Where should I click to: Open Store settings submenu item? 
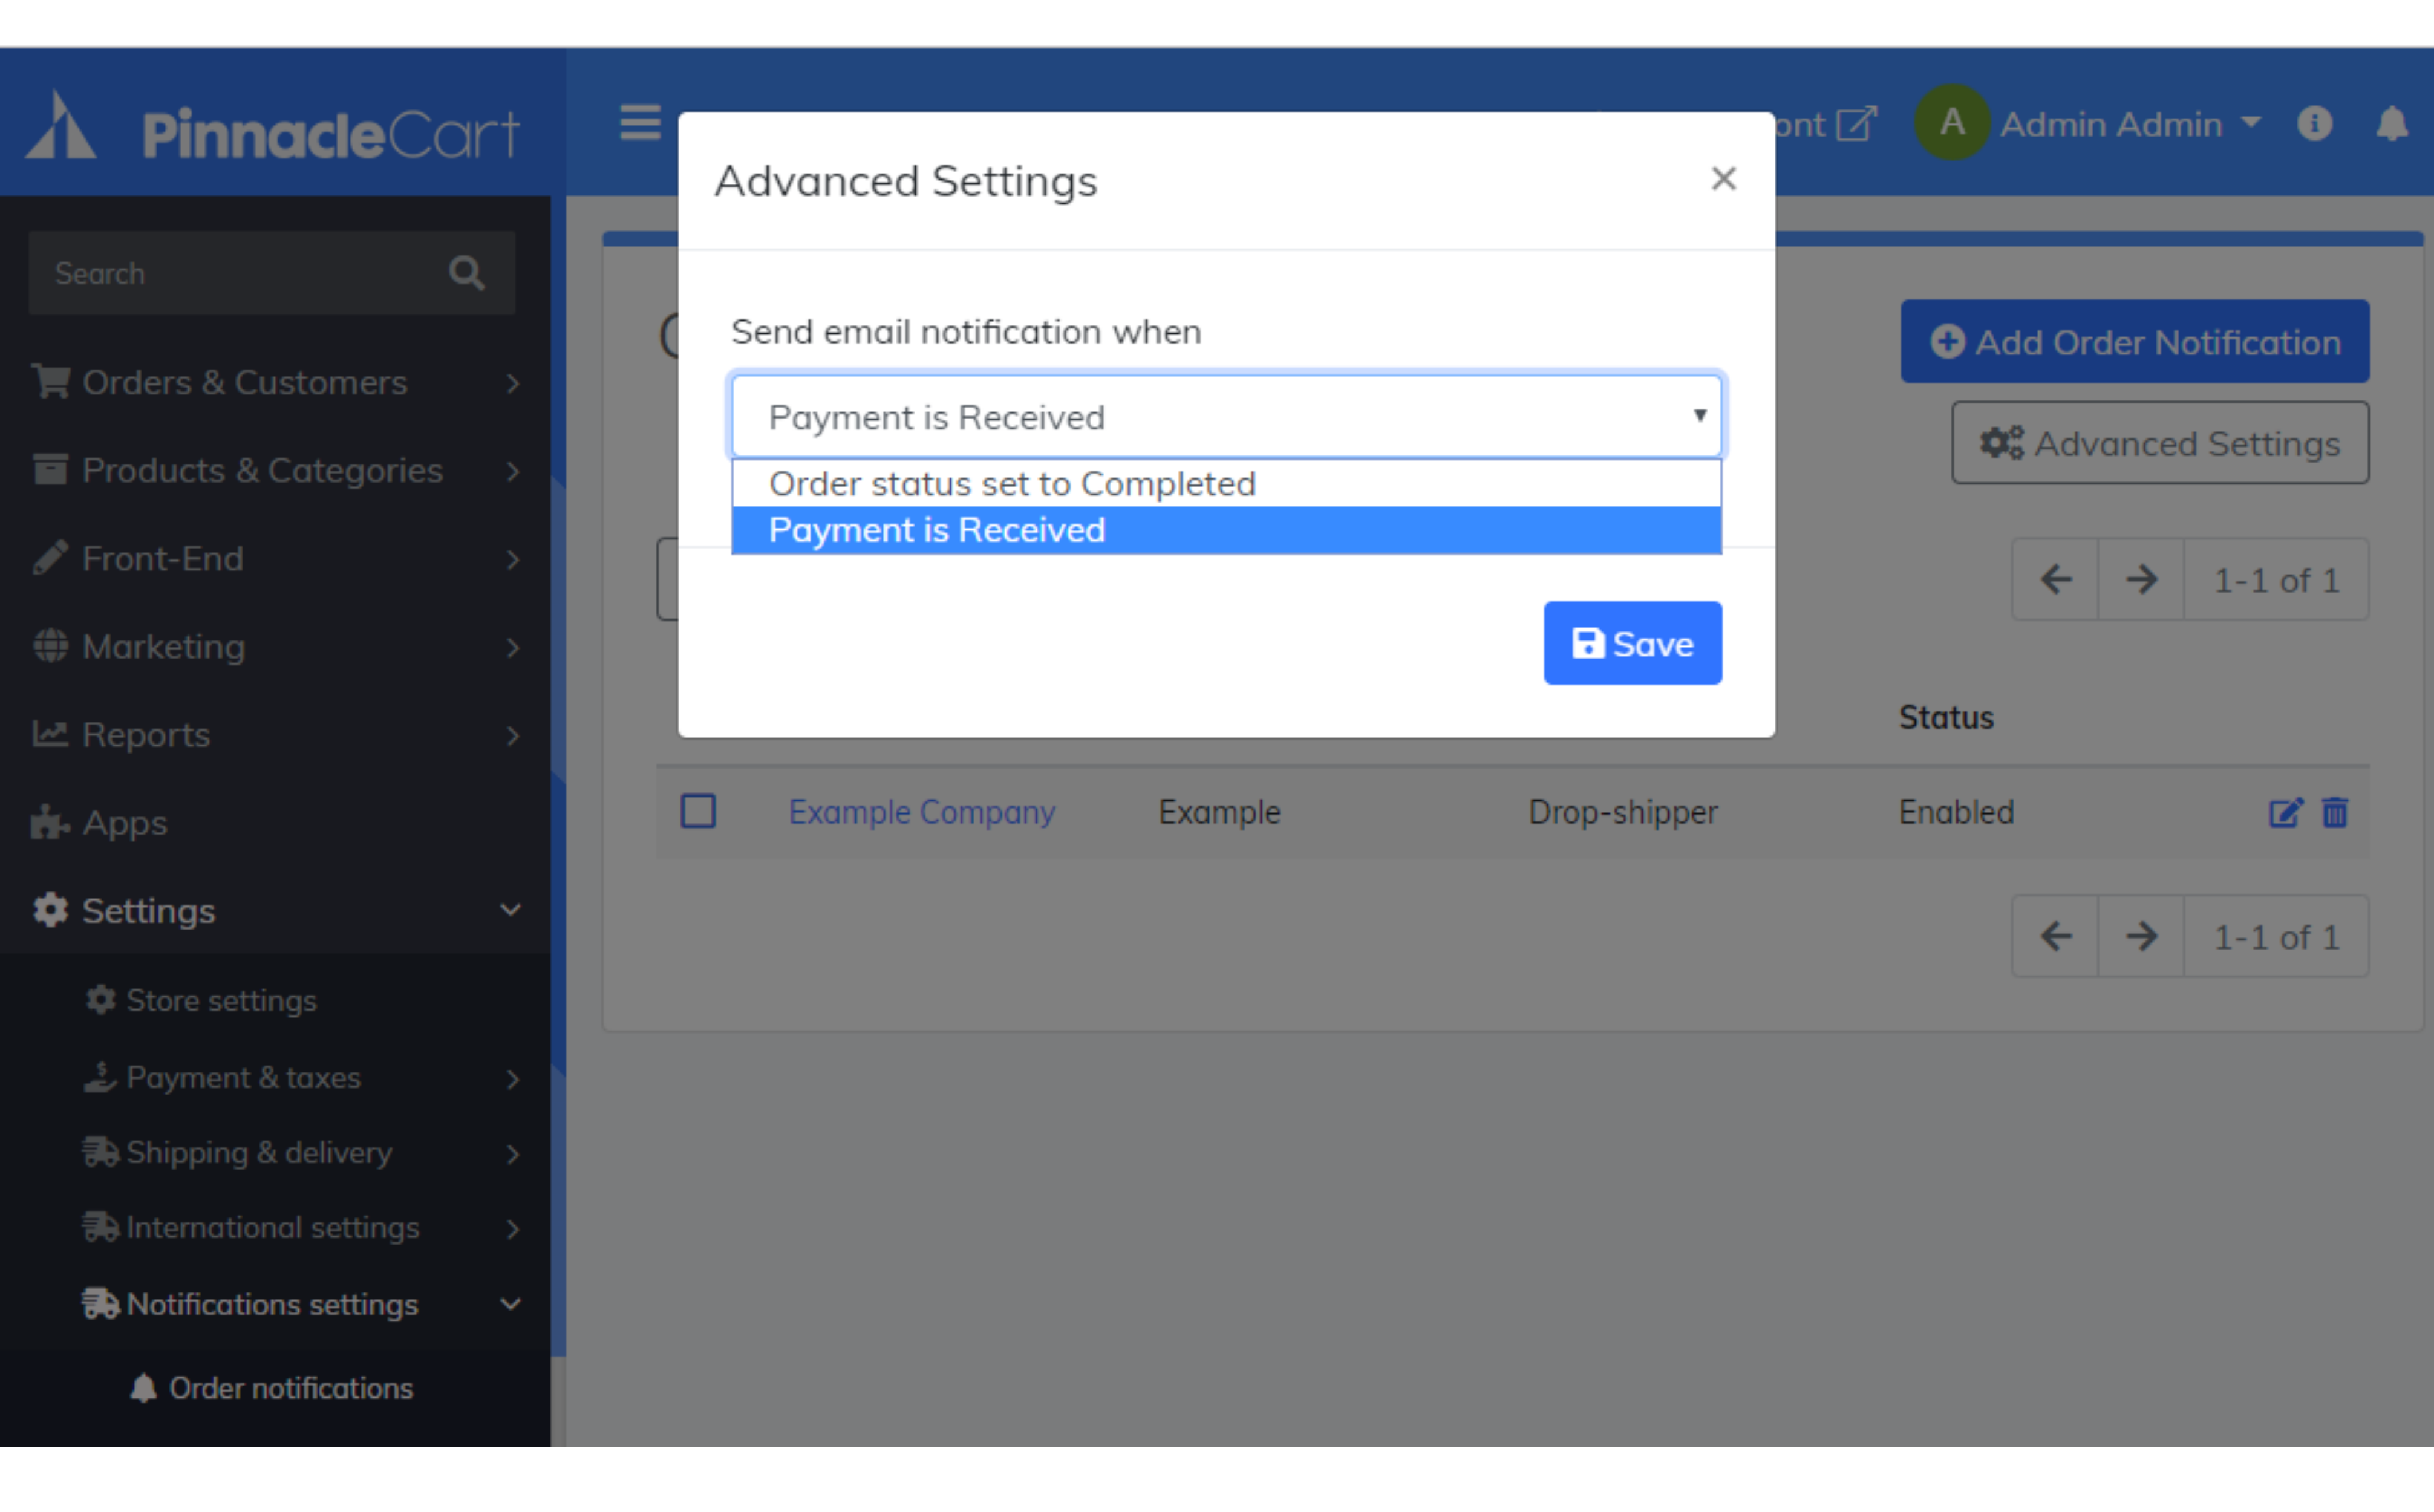coord(221,1000)
